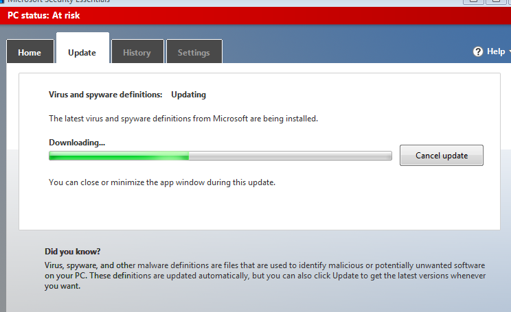Click the 'Virus and spyware definitions:' label

[106, 95]
